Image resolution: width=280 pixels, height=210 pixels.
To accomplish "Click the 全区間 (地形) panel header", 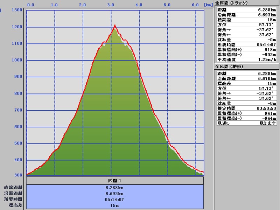I will (229, 66).
